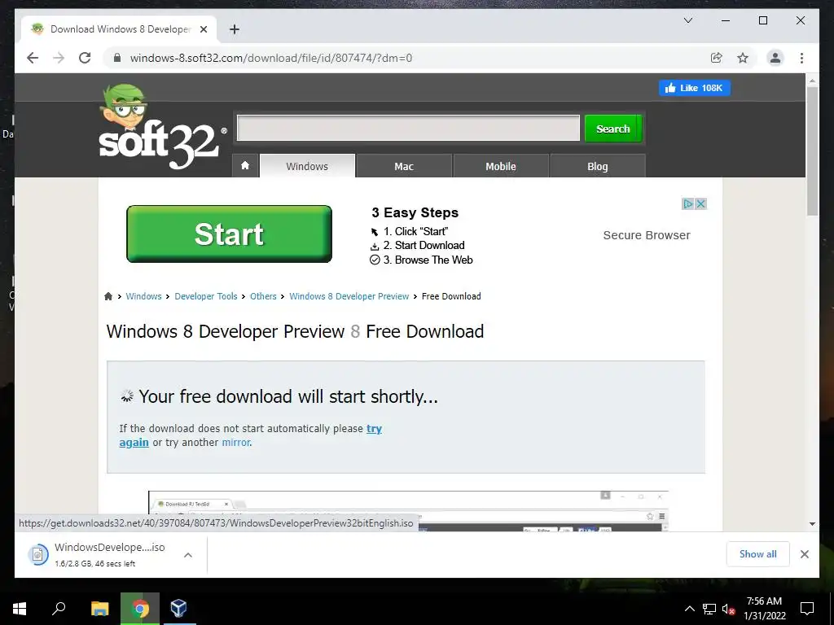Open the Blog tab

[597, 166]
